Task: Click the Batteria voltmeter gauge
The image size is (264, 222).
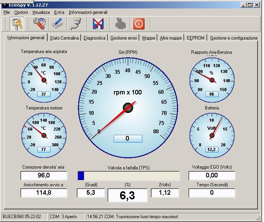Action: [212, 135]
